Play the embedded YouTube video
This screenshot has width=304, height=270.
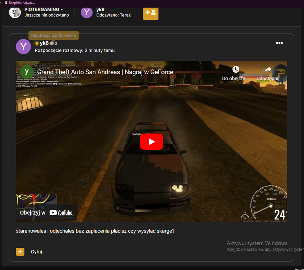pyautogui.click(x=151, y=142)
